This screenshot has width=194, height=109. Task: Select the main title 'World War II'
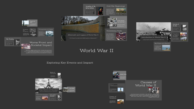96,51
